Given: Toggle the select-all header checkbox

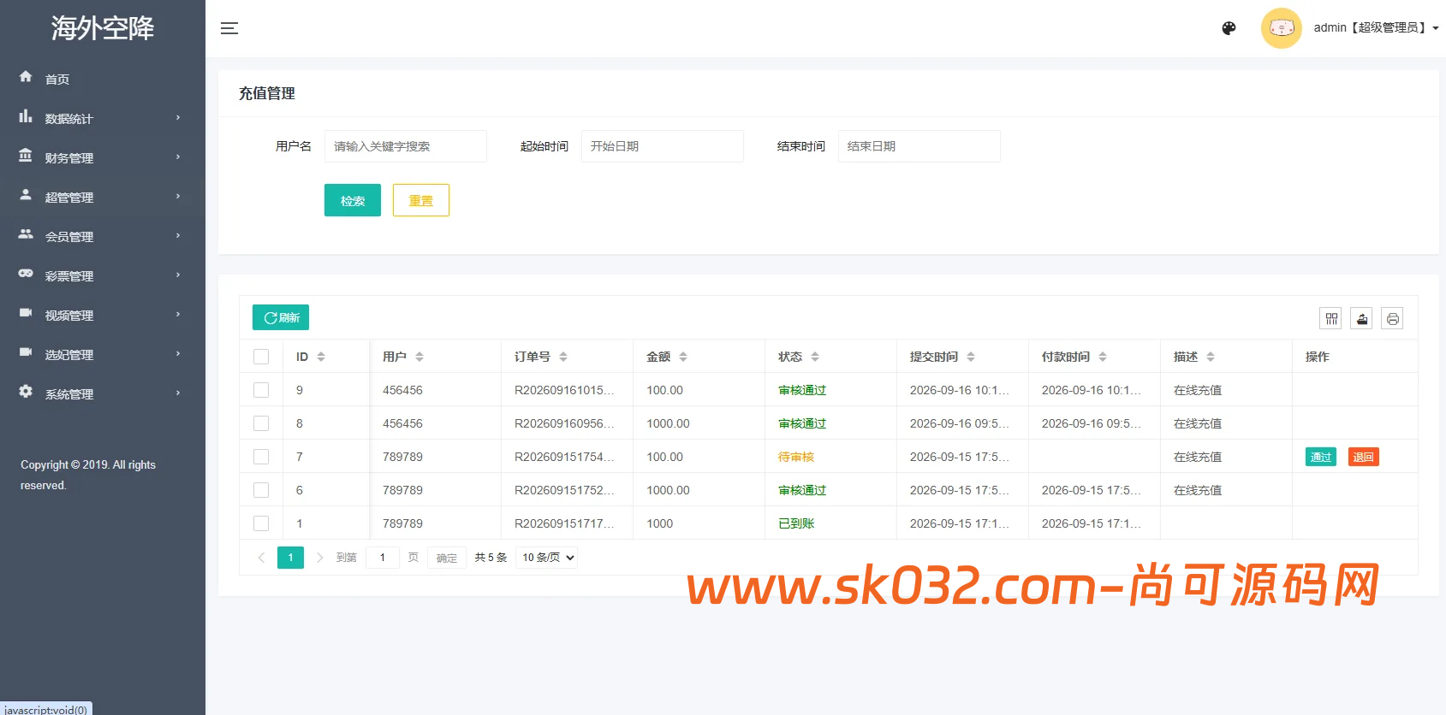Looking at the screenshot, I should coord(261,357).
